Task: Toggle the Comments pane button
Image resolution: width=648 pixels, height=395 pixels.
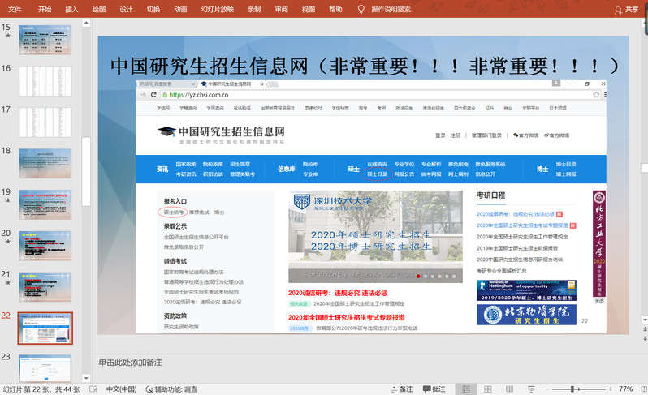Action: pos(434,389)
